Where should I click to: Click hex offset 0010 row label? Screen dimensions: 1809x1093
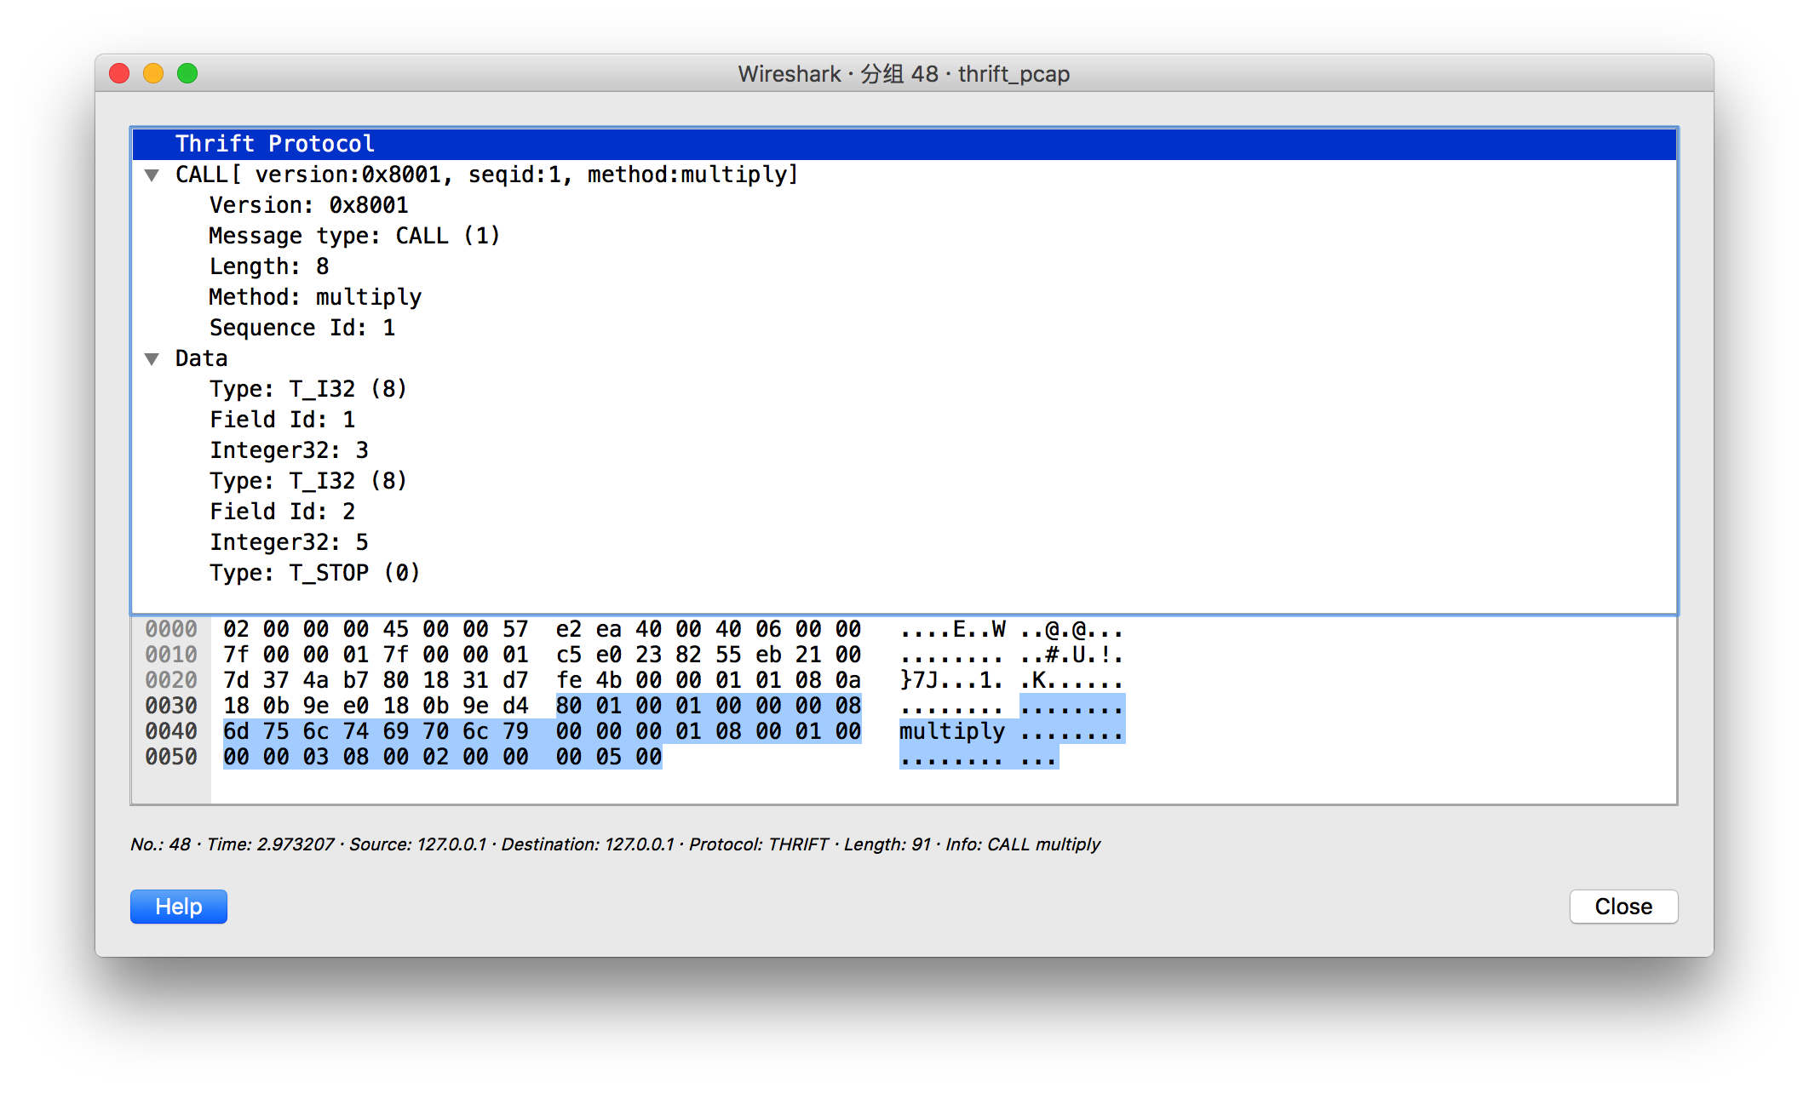(171, 655)
